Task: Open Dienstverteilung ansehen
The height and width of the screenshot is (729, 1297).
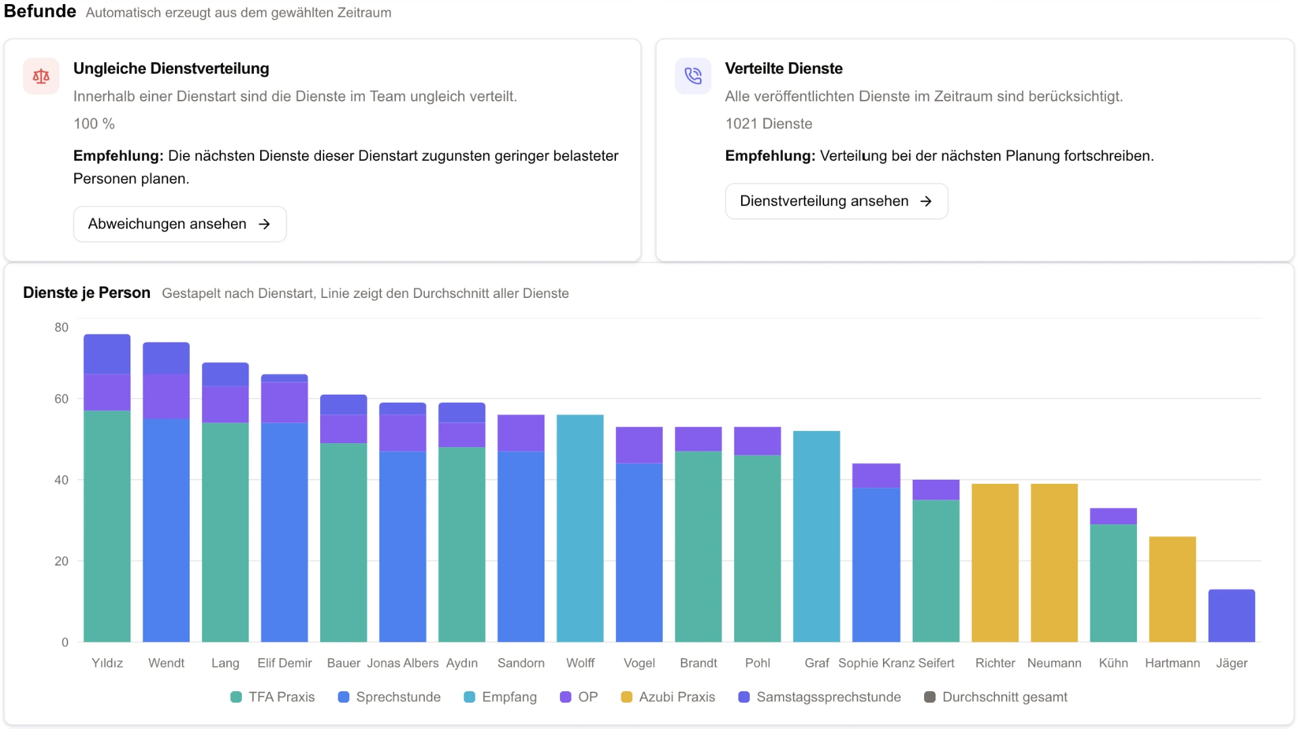Action: [x=836, y=201]
